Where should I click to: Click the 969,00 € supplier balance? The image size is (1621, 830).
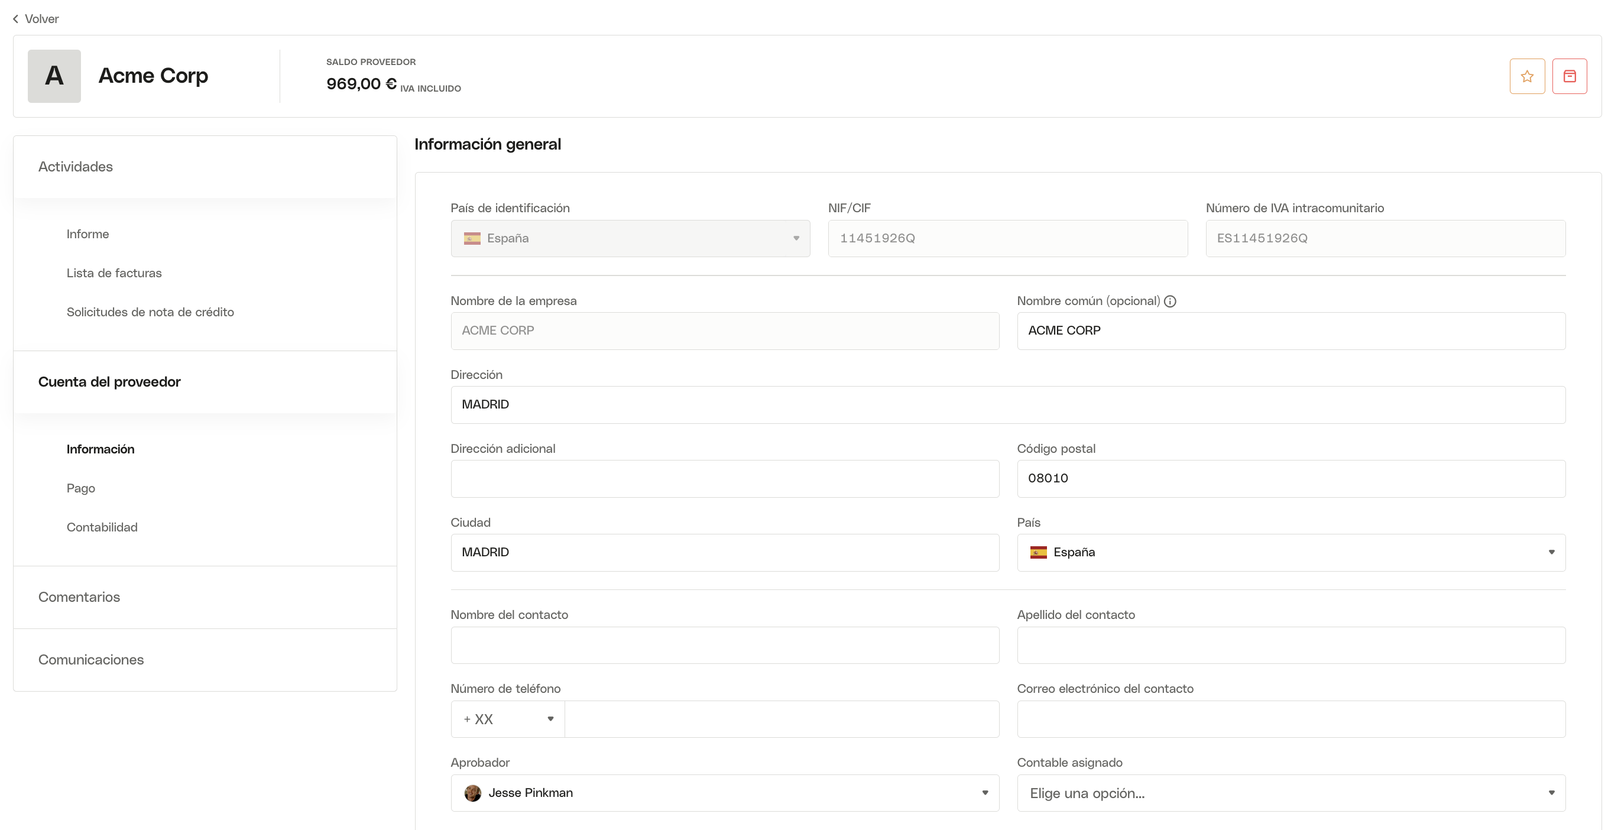[361, 84]
